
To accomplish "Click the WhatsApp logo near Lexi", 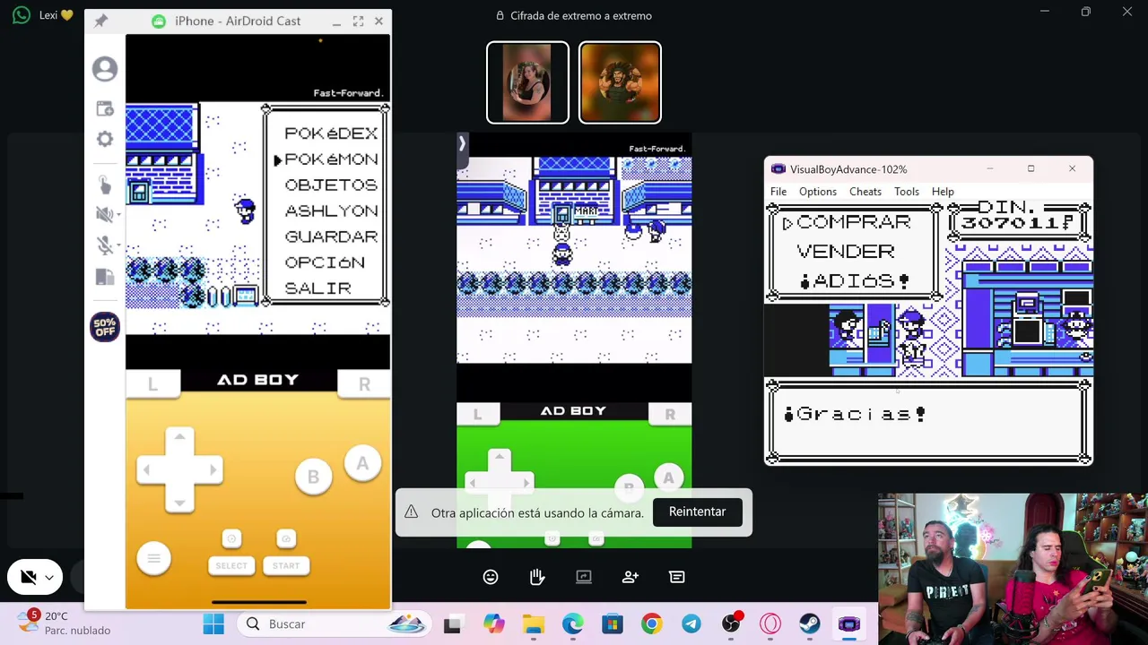I will tap(22, 15).
